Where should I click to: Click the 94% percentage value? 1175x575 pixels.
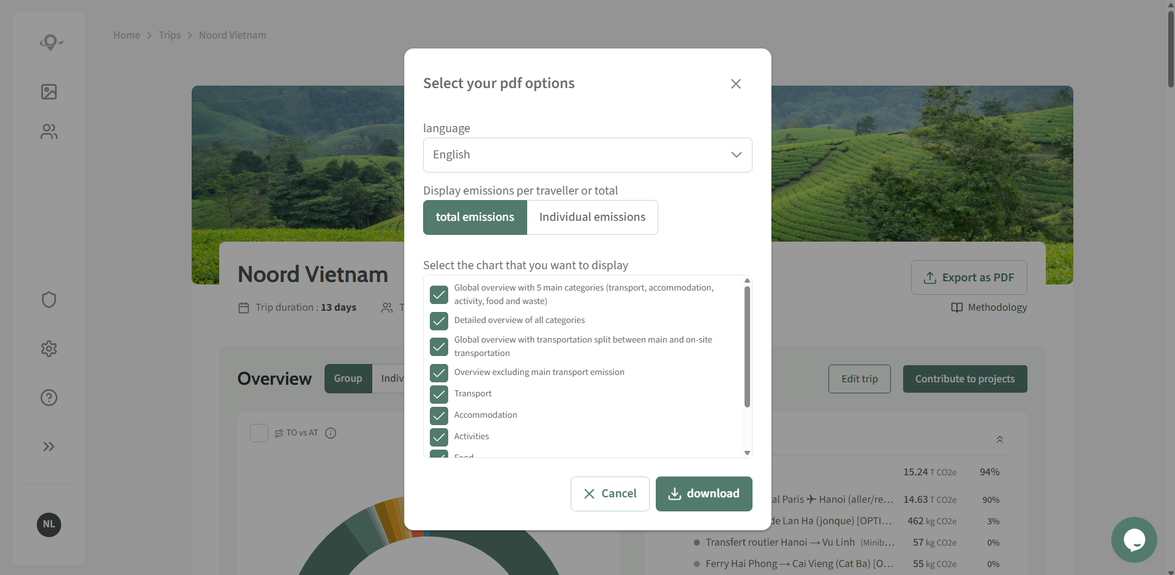[x=989, y=472]
